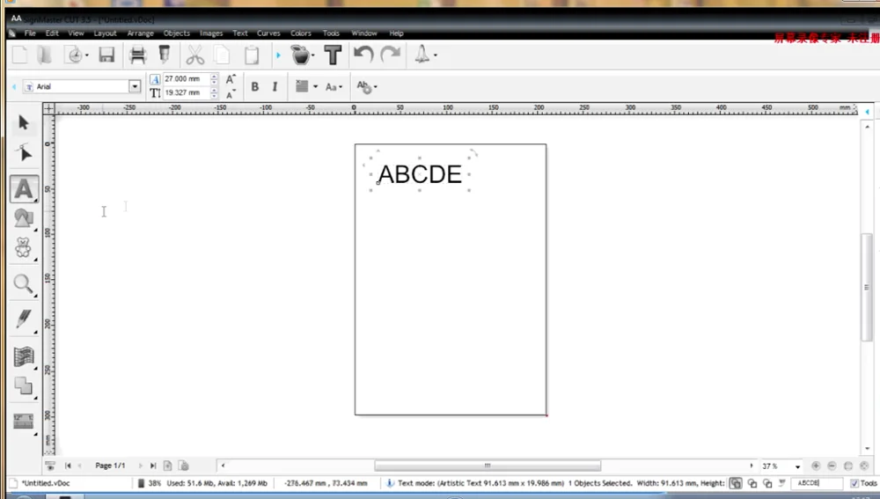The width and height of the screenshot is (880, 499).
Task: Select the teddy bear shapes tool
Action: pos(24,248)
